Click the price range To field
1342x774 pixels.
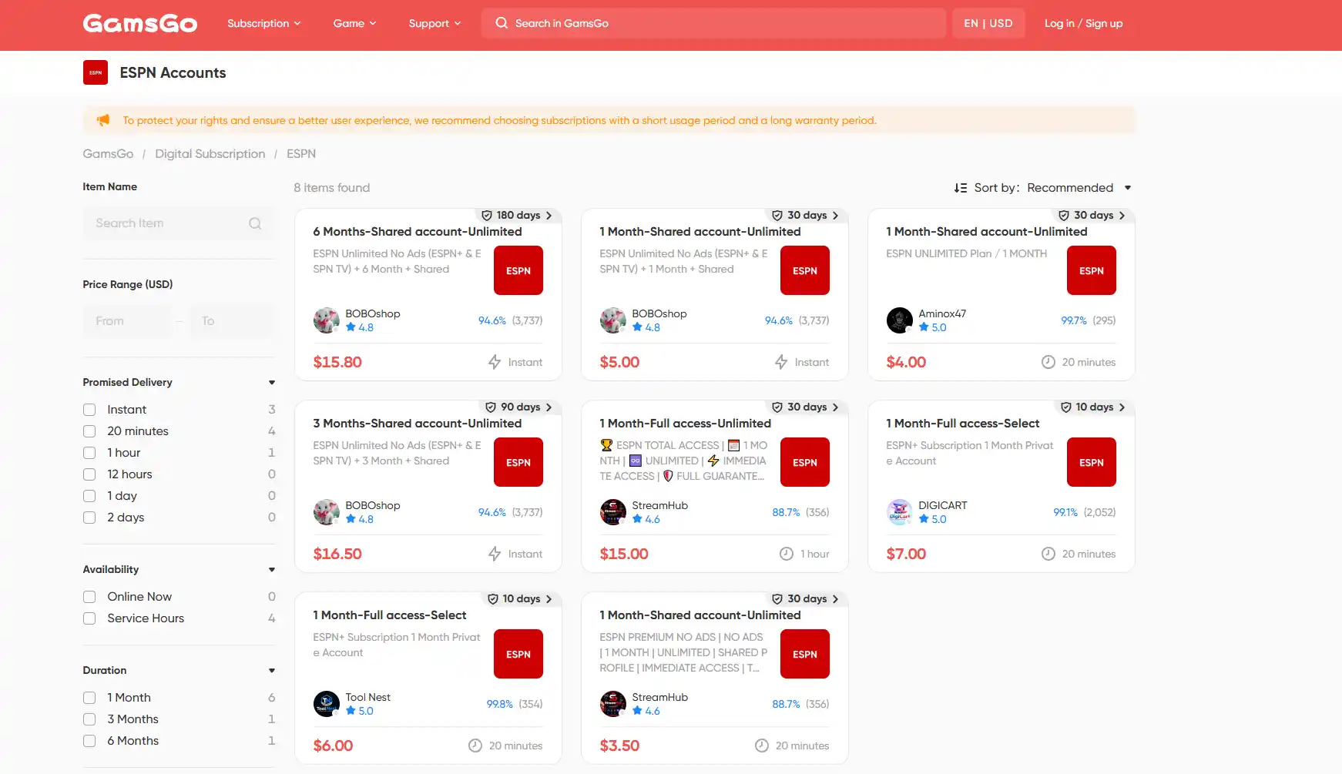coord(231,321)
